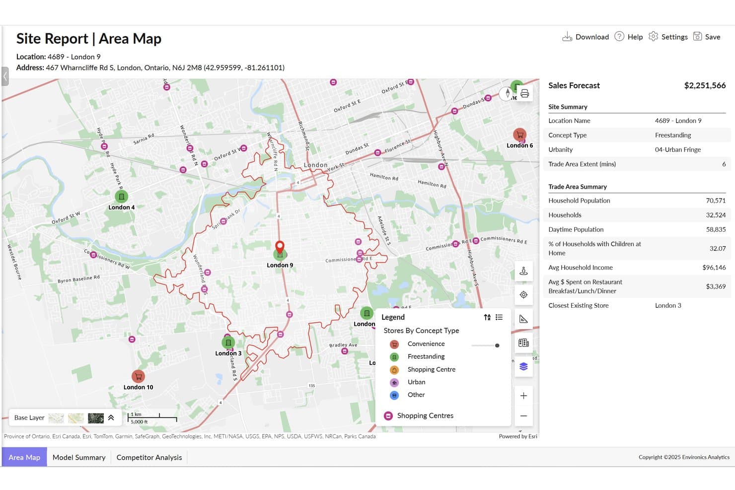Click the Shopping Centre legend swatch
Viewport: 735px width, 490px height.
[x=394, y=370]
